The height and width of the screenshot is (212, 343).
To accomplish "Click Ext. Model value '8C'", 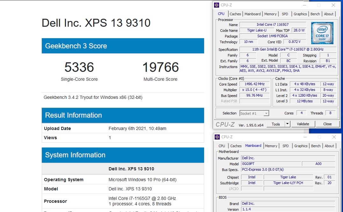I will tap(289, 61).
